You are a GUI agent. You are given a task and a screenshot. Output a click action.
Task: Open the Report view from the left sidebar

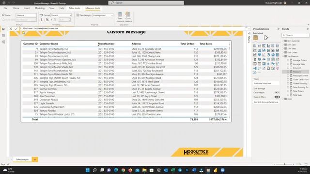click(3, 29)
